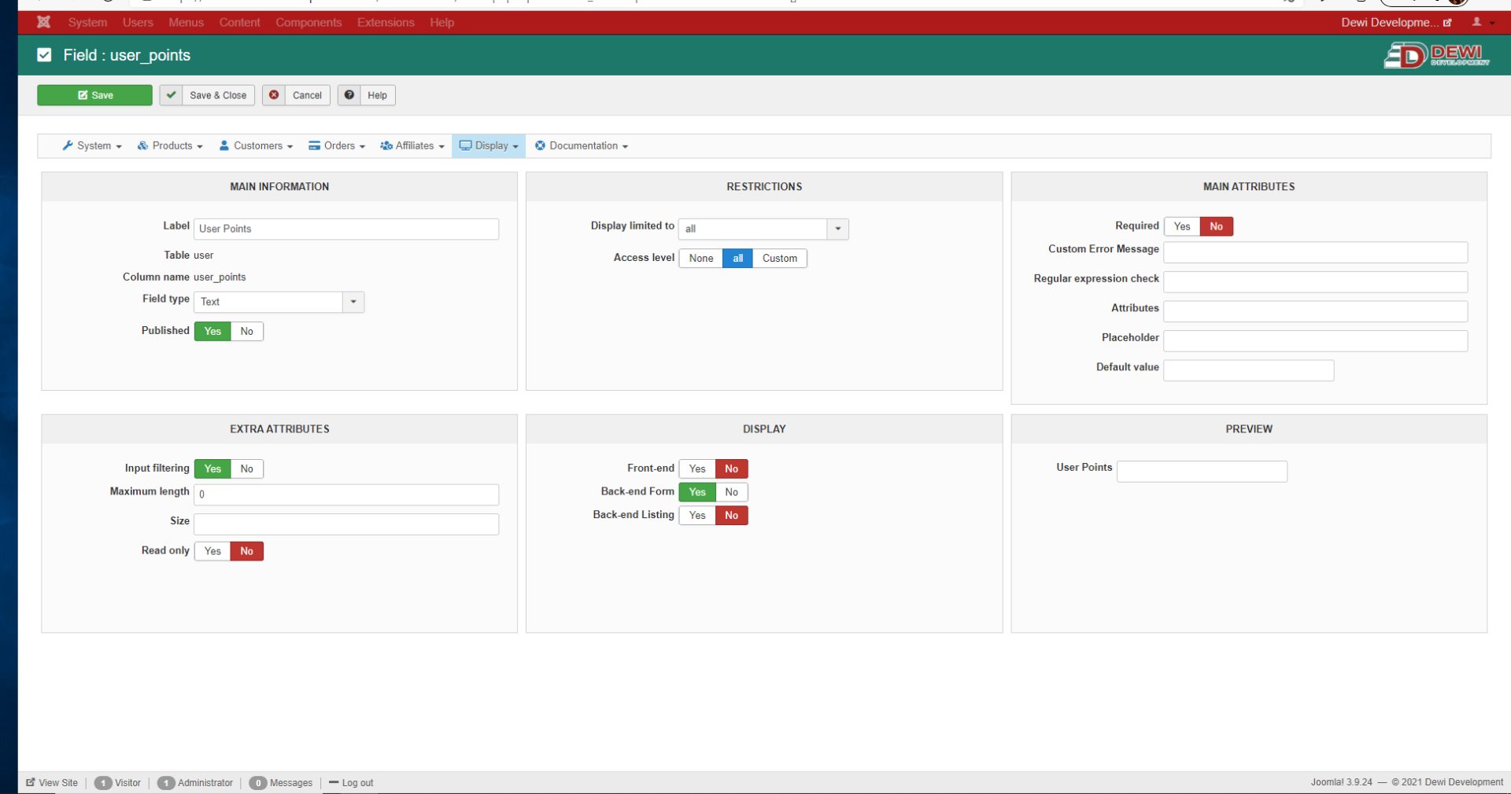The width and height of the screenshot is (1511, 794).
Task: Open the user account icon menu
Action: click(1482, 22)
